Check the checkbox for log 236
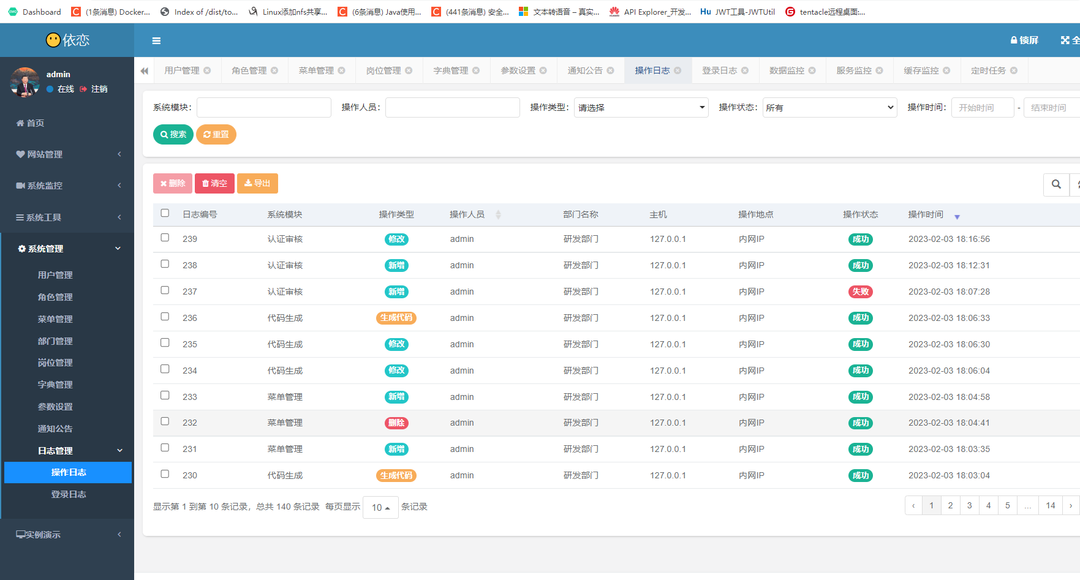 tap(165, 317)
